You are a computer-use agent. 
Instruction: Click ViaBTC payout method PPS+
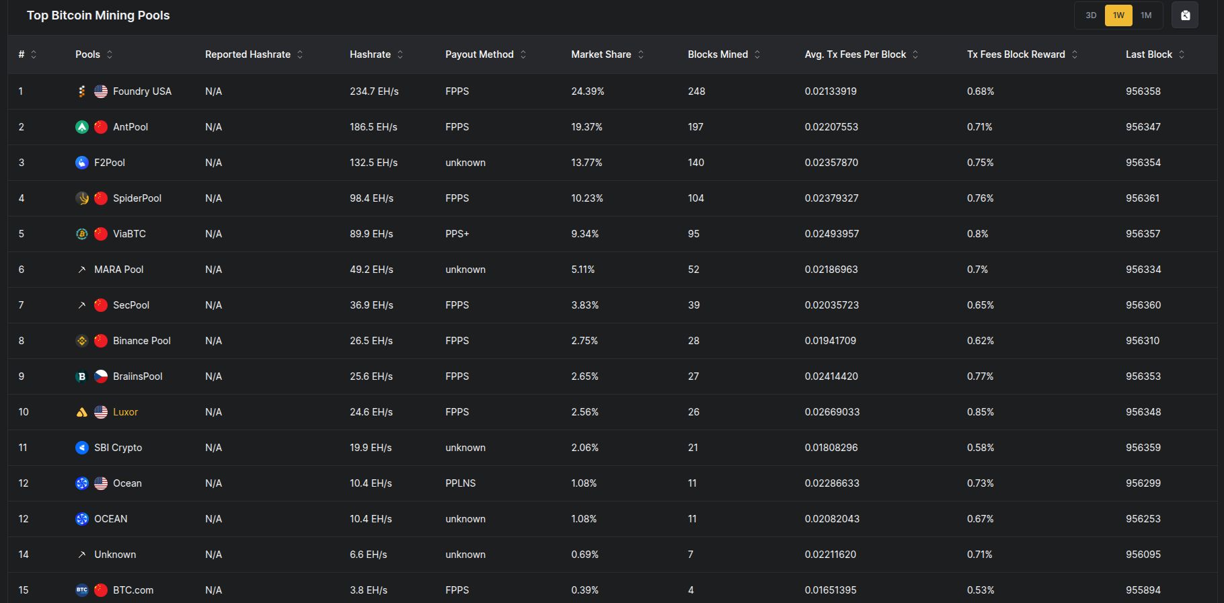point(457,234)
